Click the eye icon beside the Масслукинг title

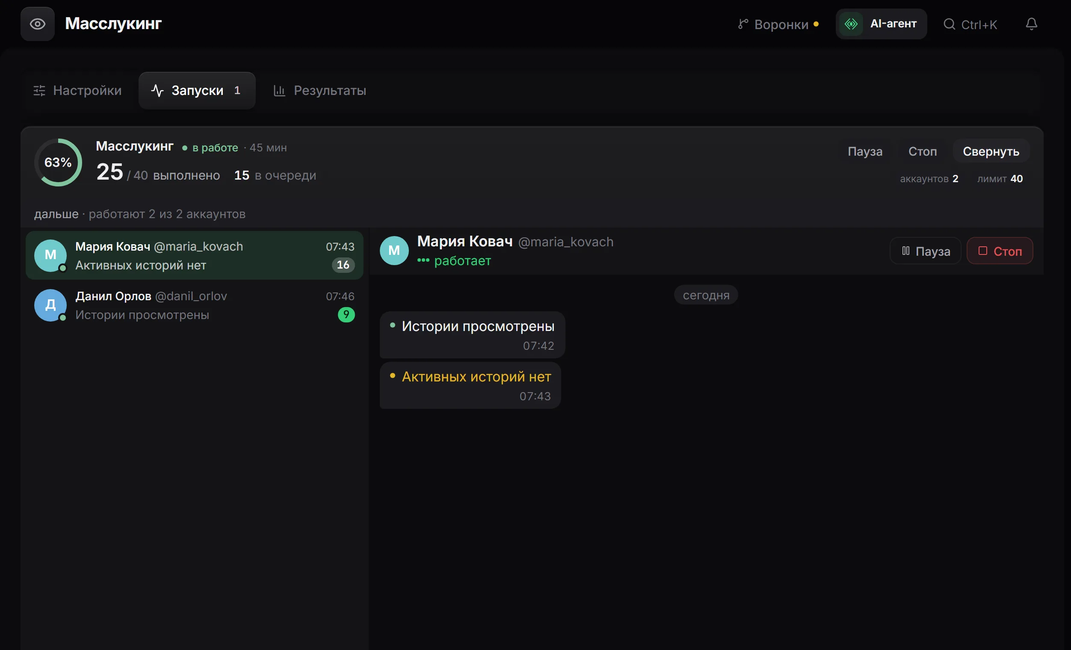click(37, 24)
